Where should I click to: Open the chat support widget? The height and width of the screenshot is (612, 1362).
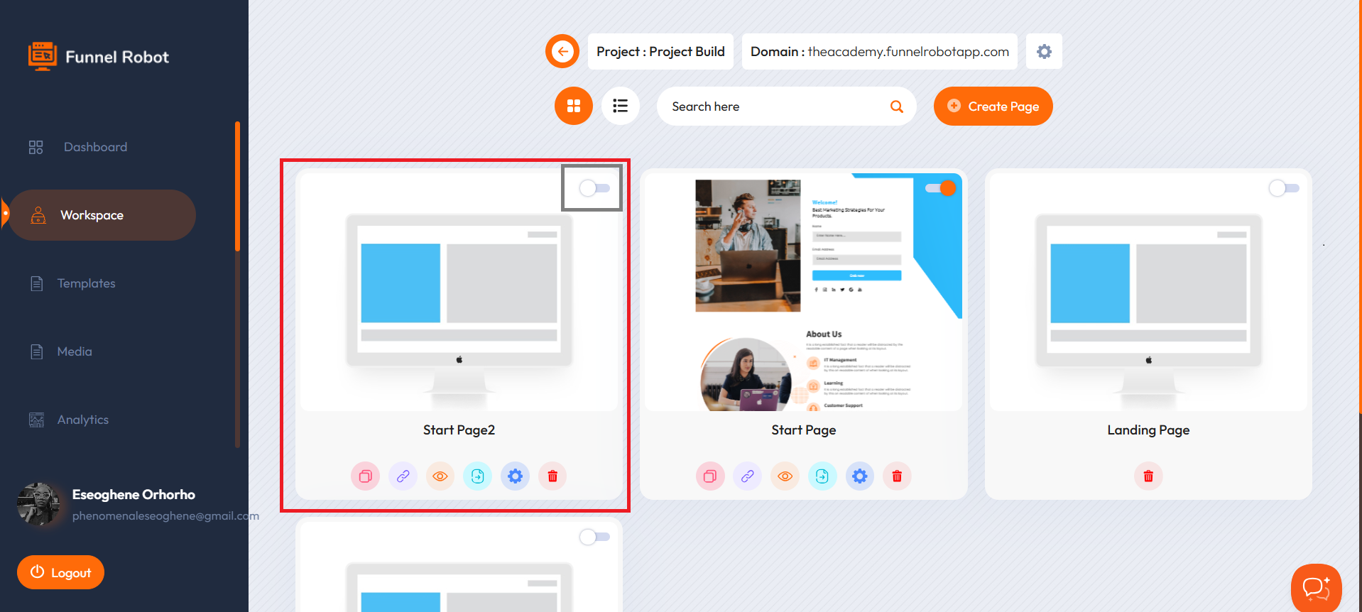pos(1316,588)
